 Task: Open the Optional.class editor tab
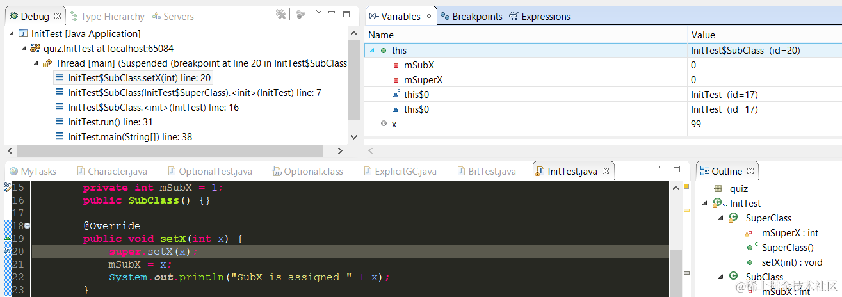(x=307, y=172)
